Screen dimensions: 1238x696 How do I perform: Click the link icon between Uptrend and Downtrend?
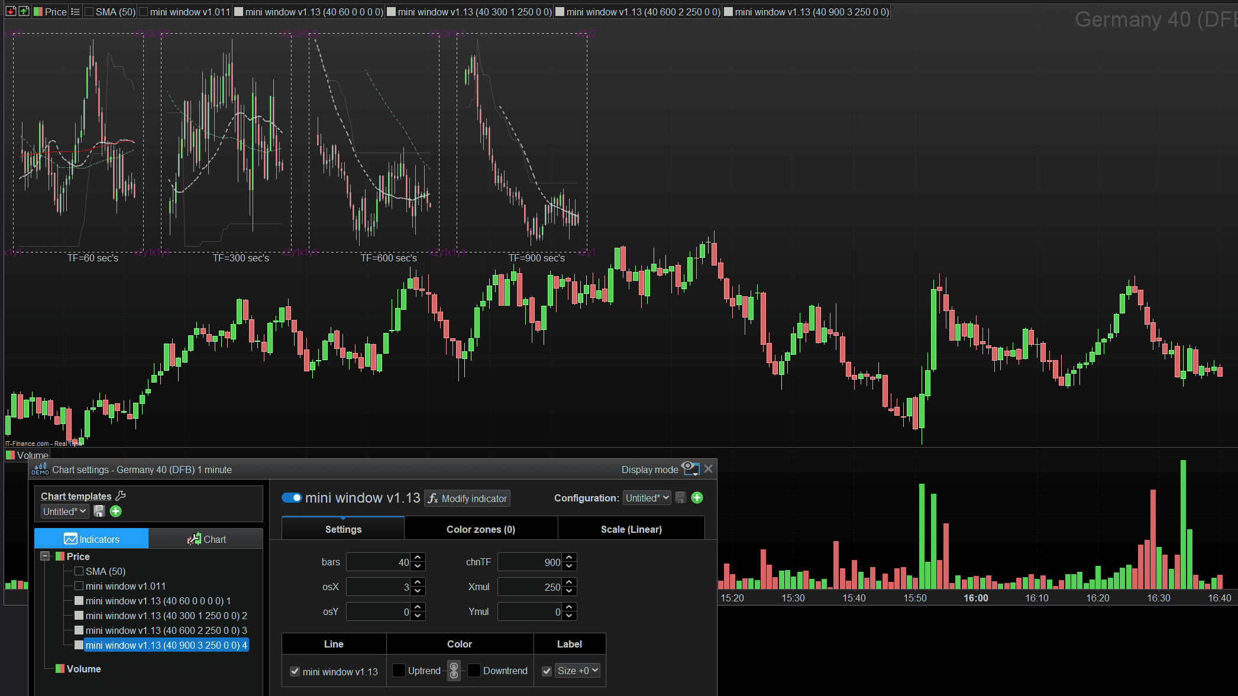(x=454, y=671)
